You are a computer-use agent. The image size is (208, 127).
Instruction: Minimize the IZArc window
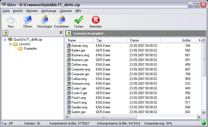pos(190,5)
